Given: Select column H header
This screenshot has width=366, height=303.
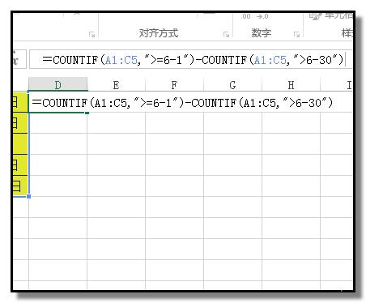Looking at the screenshot, I should 291,85.
